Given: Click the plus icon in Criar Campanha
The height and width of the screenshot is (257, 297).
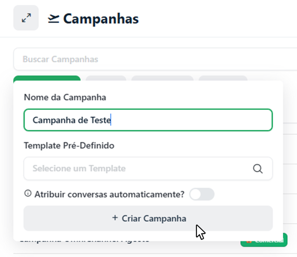Looking at the screenshot, I should 115,218.
